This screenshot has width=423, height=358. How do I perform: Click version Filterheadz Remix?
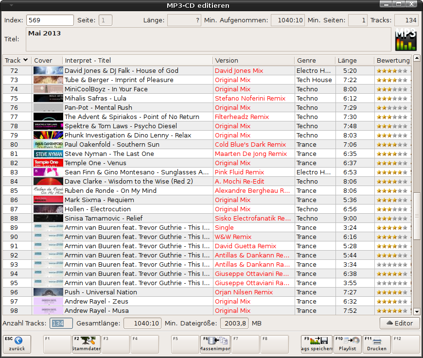point(242,117)
